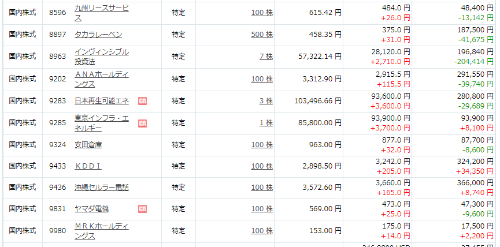
Task: Click stock code 9436 cell
Action: click(x=58, y=188)
